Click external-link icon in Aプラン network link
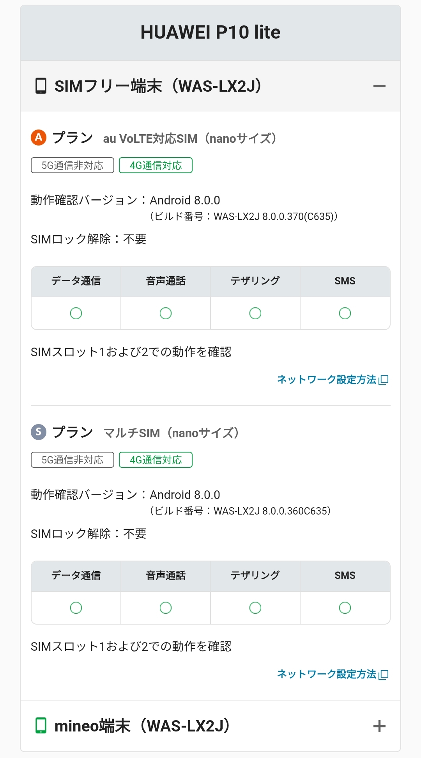The image size is (421, 758). click(384, 380)
